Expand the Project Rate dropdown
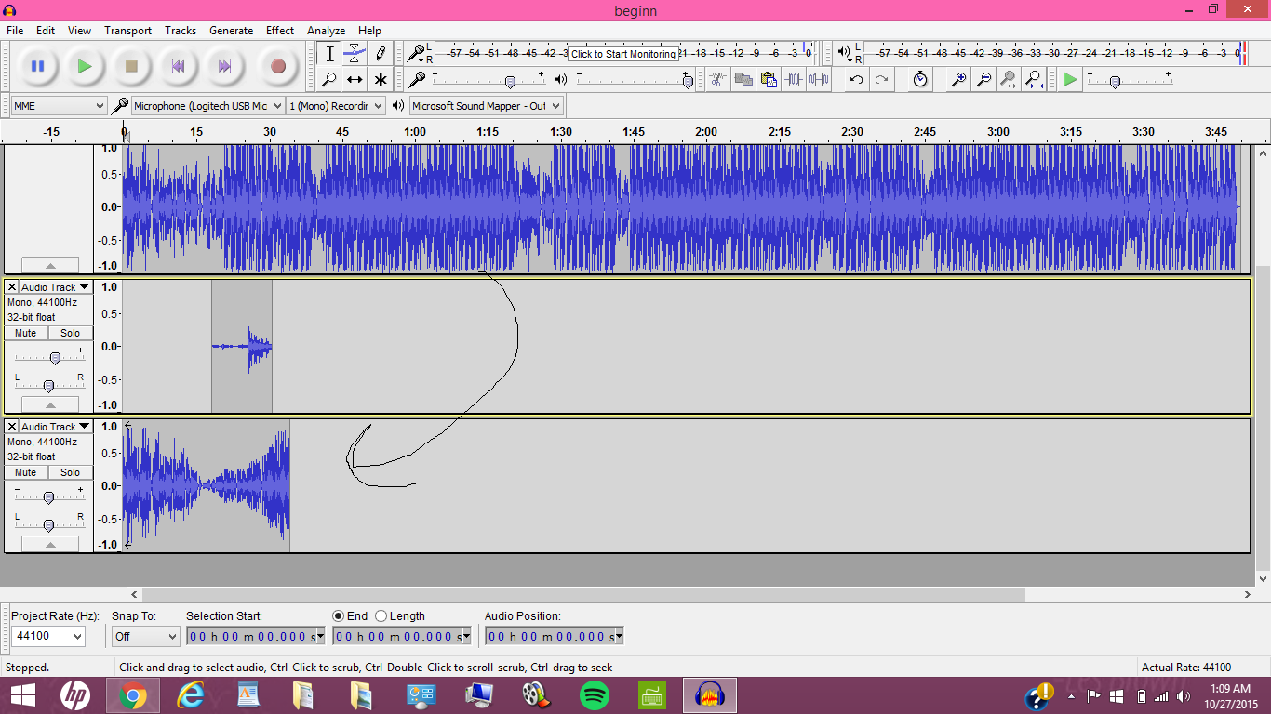The image size is (1271, 714). point(47,637)
